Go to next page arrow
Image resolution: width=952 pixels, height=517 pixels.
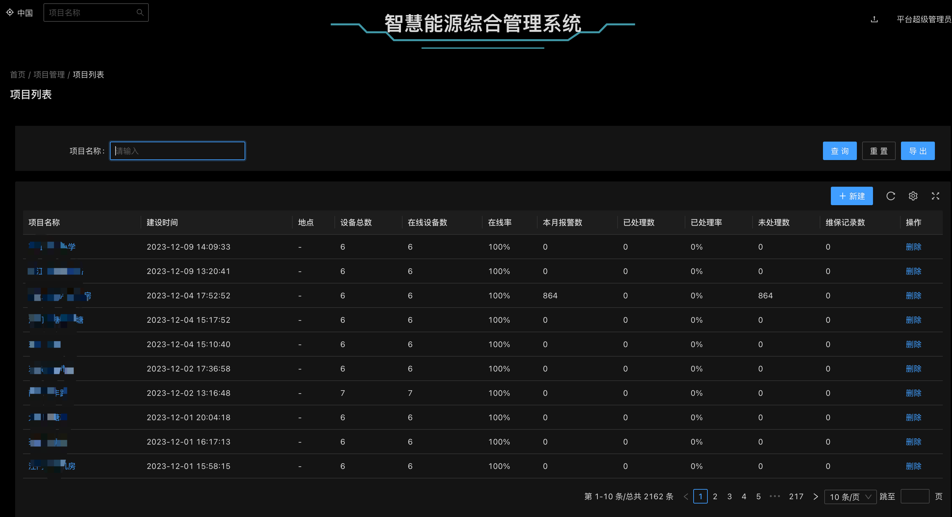(816, 496)
